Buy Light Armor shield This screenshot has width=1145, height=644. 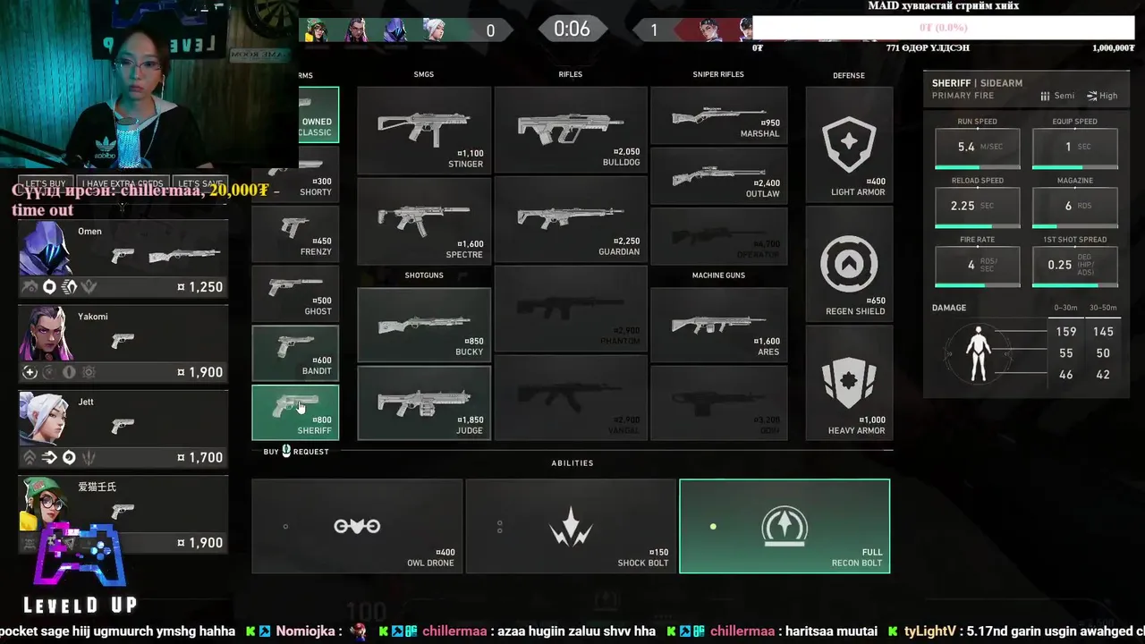[x=849, y=144]
